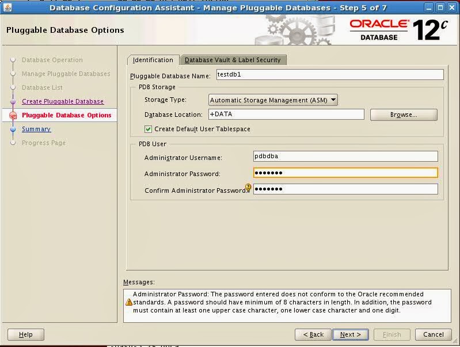Screen dimensions: 460x347
Task: Click the Create Pluggable Database step bullet
Action: coord(13,101)
